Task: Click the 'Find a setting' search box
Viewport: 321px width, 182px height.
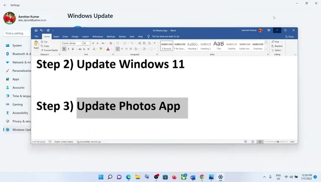Action: [17, 33]
